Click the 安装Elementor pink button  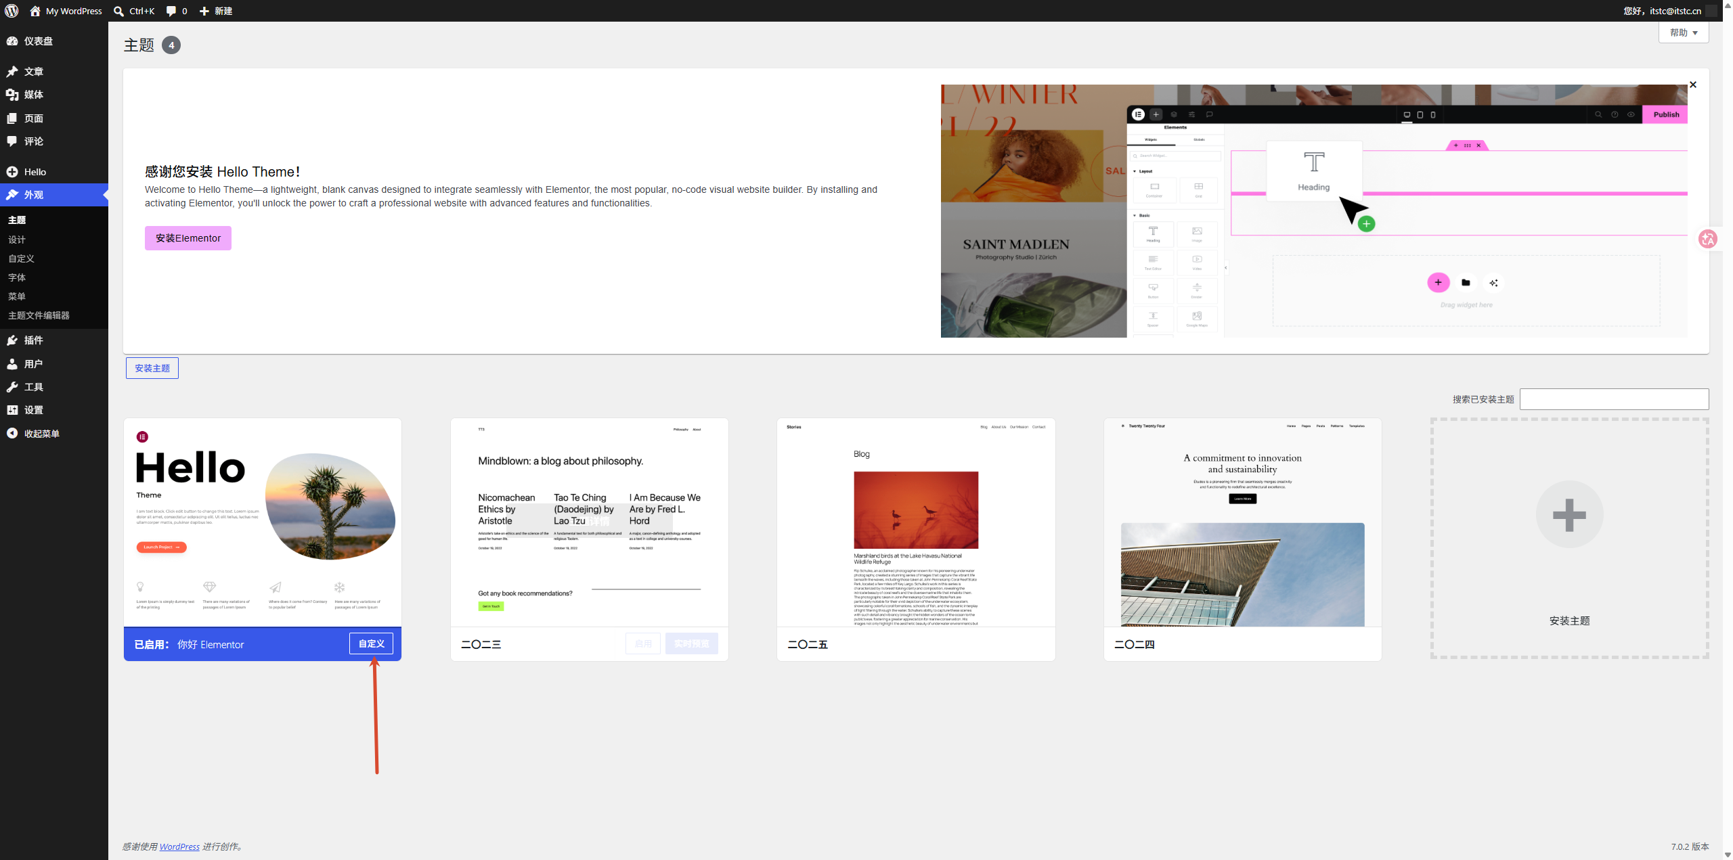click(188, 238)
